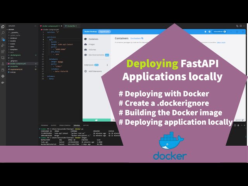Screen dimensions: 248x186
Task: Open Dockerfile in the file explorer
Action: click(x=14, y=66)
